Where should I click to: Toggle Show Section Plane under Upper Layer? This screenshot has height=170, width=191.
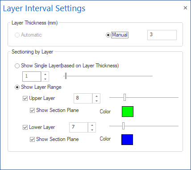pos(32,110)
